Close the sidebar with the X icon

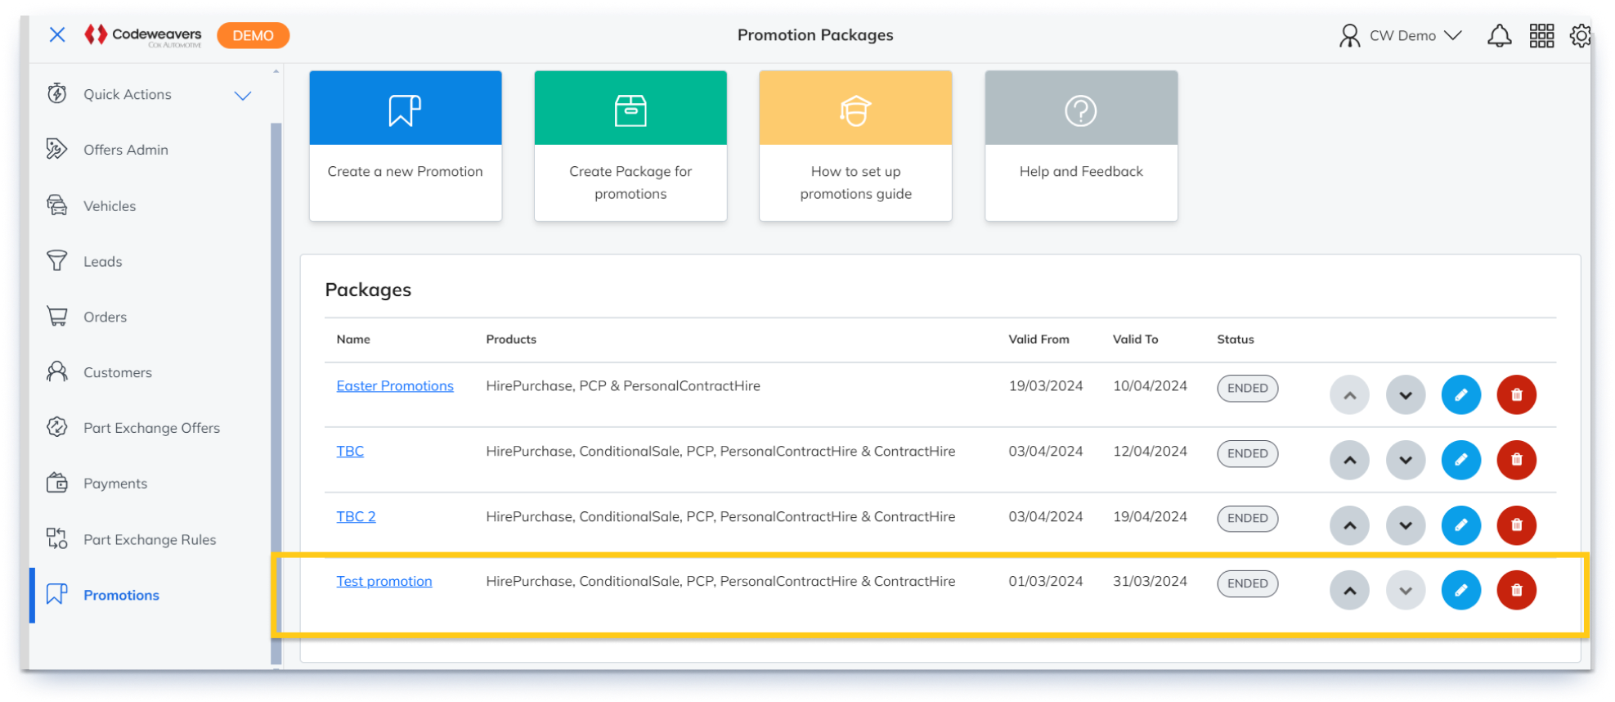(x=57, y=35)
